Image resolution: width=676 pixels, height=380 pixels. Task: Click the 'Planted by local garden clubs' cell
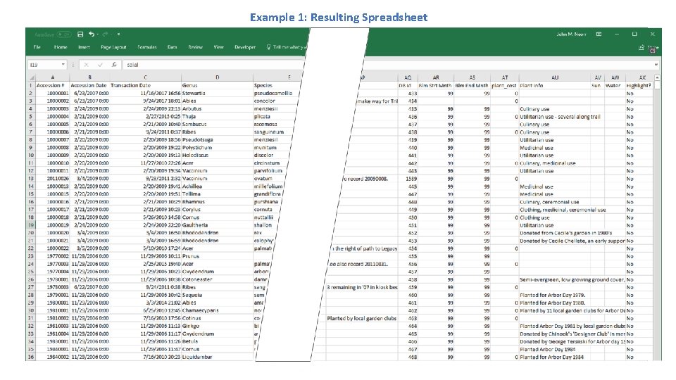tap(362, 318)
